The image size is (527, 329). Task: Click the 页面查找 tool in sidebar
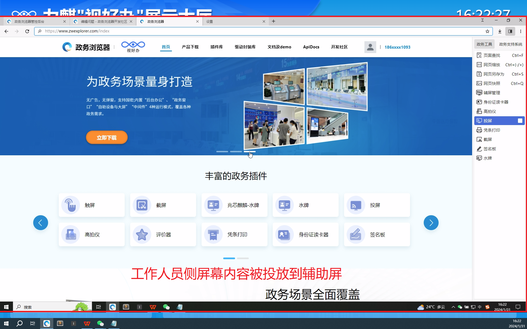coord(500,56)
